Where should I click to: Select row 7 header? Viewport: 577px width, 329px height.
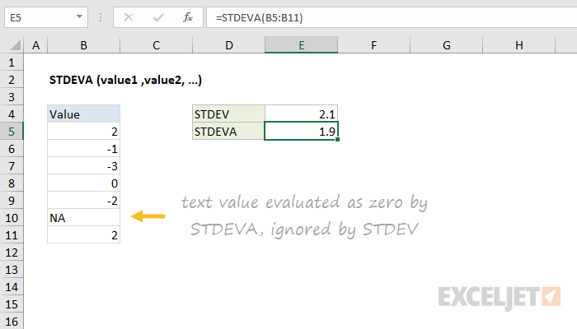[x=12, y=166]
